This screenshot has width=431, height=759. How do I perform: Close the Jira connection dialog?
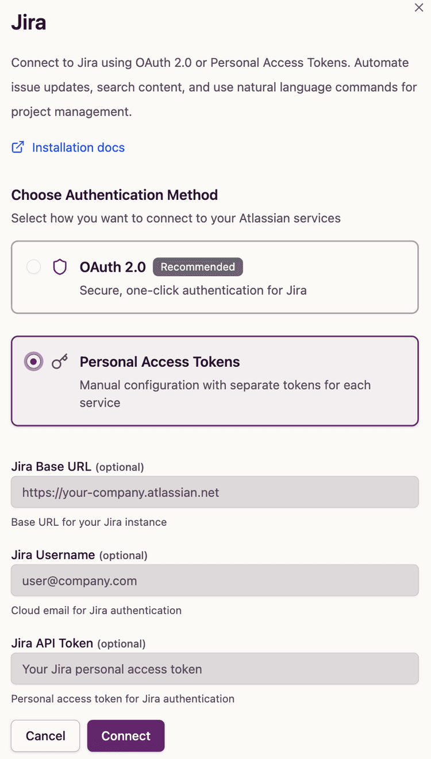tap(419, 7)
